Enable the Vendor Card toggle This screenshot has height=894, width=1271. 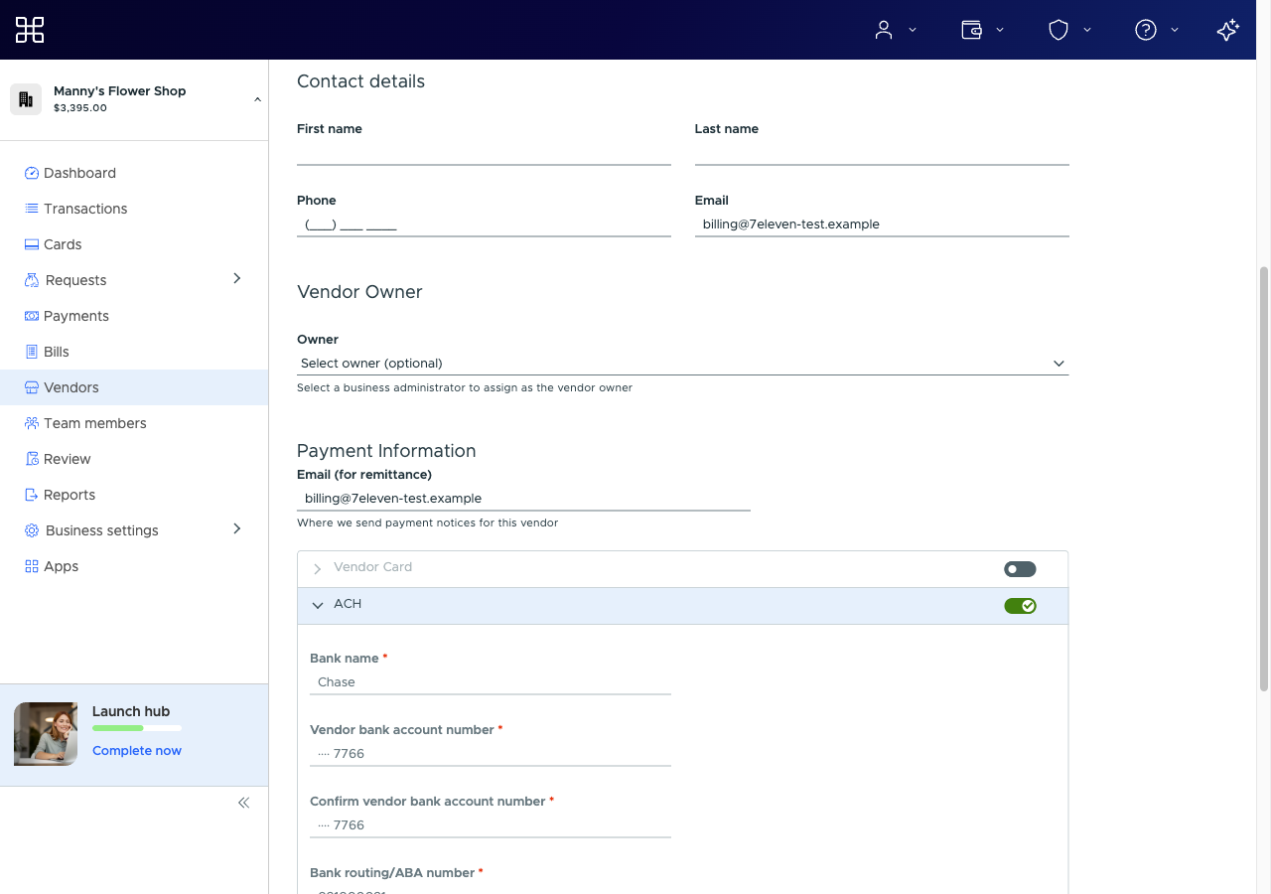pyautogui.click(x=1020, y=569)
